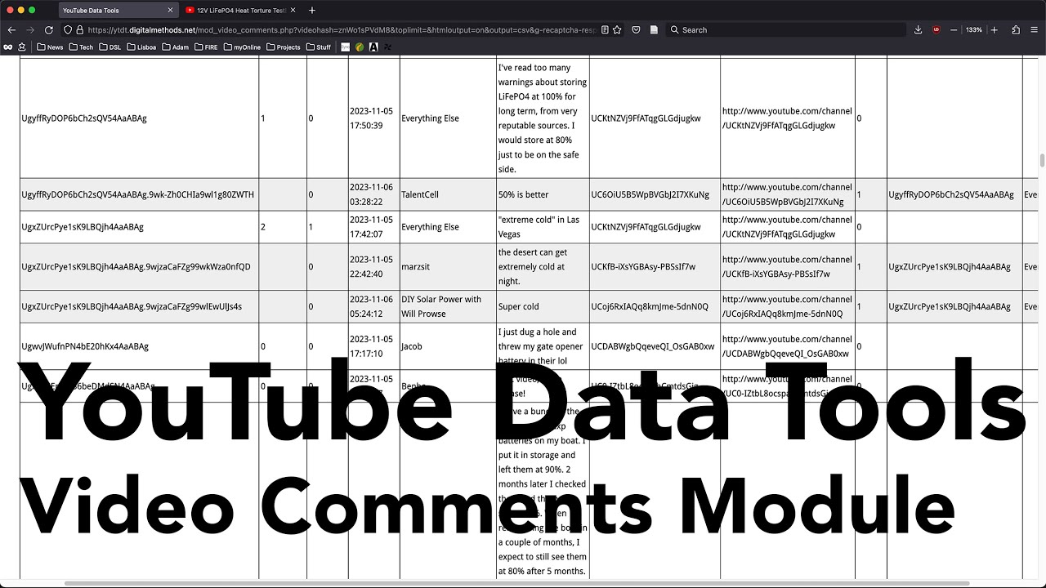
Task: Open the Sync bookmarklet icon
Action: 346,47
